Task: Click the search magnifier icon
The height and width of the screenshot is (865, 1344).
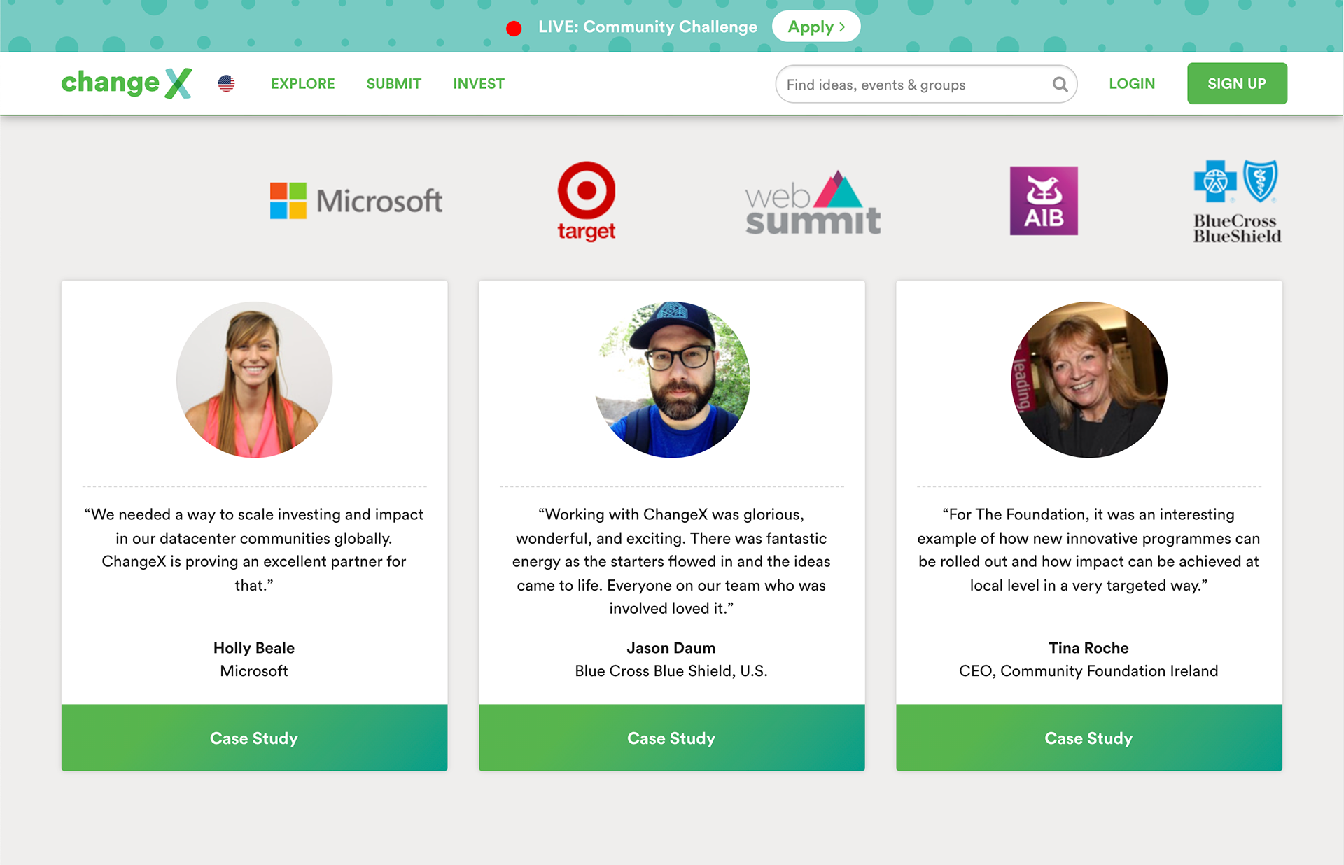Action: point(1060,85)
